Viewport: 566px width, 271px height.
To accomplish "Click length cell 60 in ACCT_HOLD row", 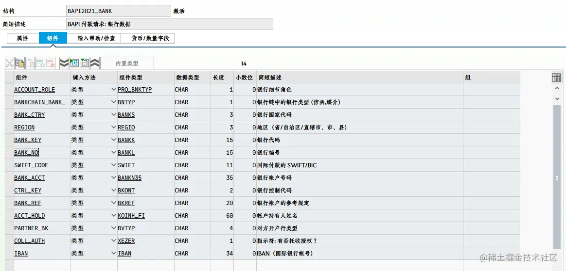I will pos(222,216).
